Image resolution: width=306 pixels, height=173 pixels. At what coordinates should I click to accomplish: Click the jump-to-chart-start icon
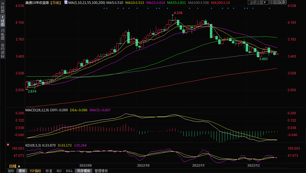276,2
